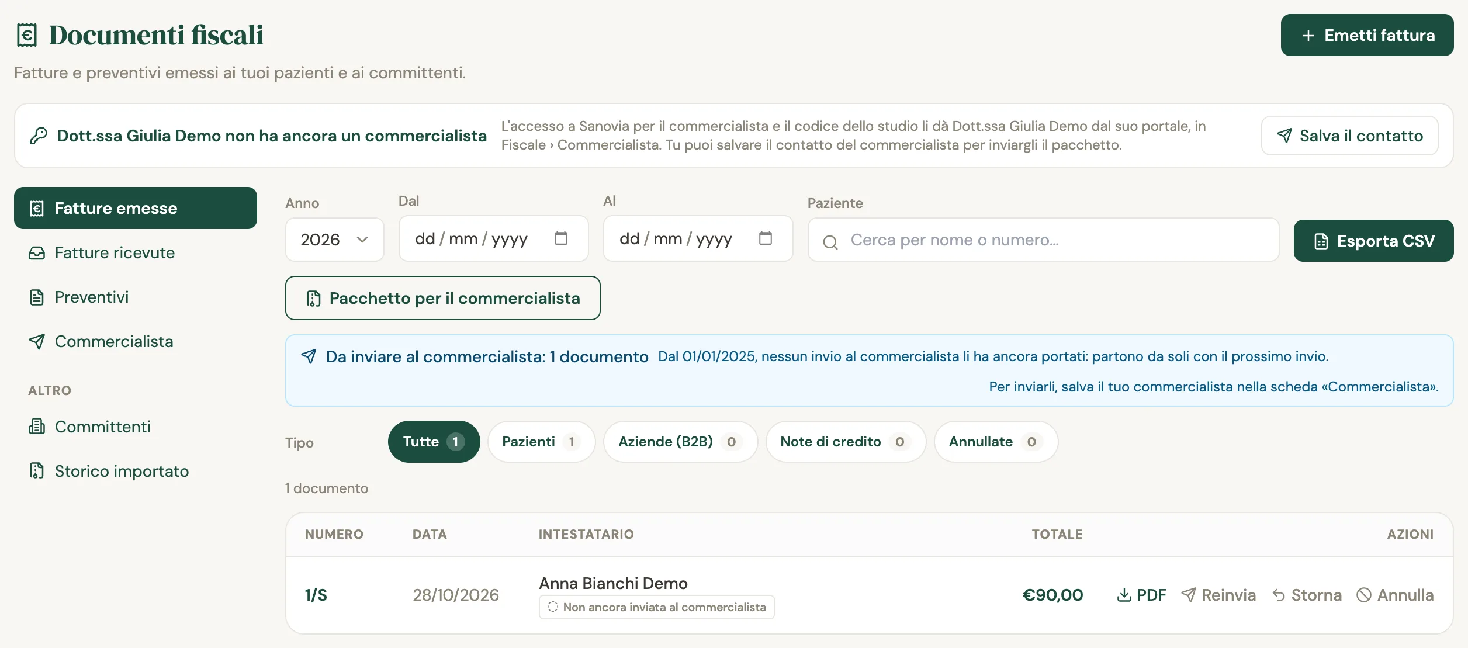The width and height of the screenshot is (1468, 648).
Task: Click the key icon in the commercialista banner
Action: (39, 136)
